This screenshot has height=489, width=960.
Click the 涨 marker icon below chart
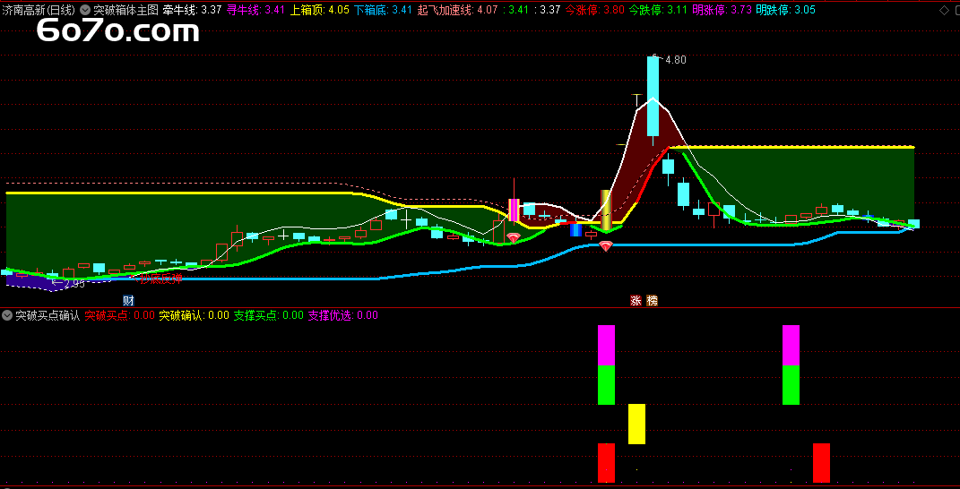point(636,301)
